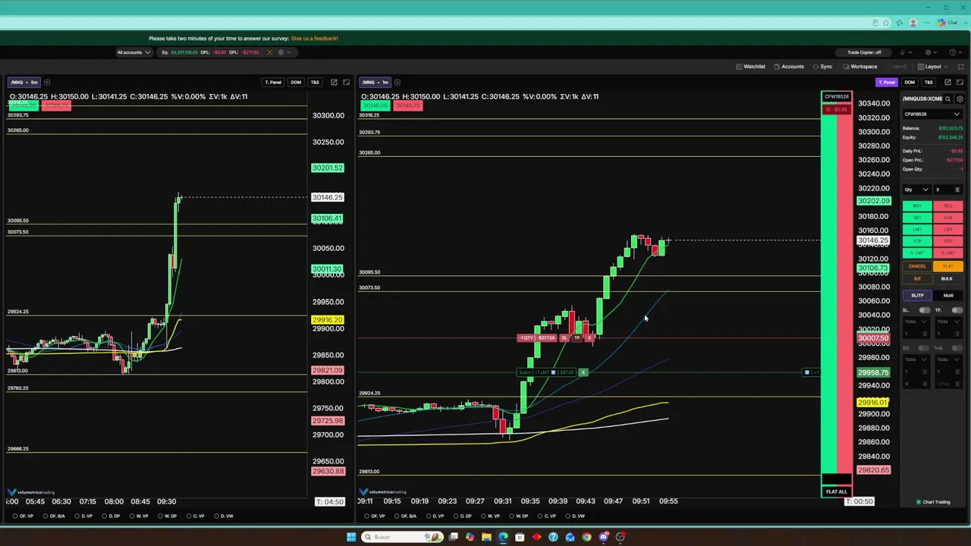This screenshot has width=971, height=546.
Task: Select the /MNQ 1m chart tab
Action: (376, 82)
